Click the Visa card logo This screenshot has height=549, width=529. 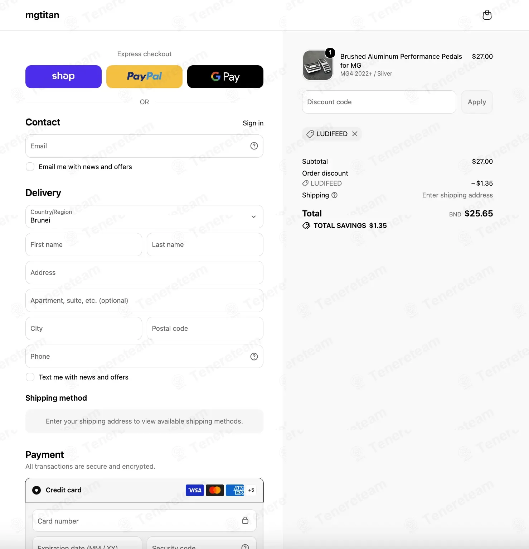tap(195, 490)
